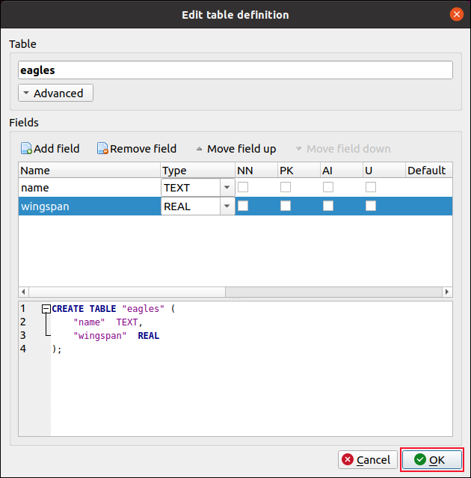Screen dimensions: 471x478
Task: Enable Not Null for the wingspan field
Action: [243, 206]
